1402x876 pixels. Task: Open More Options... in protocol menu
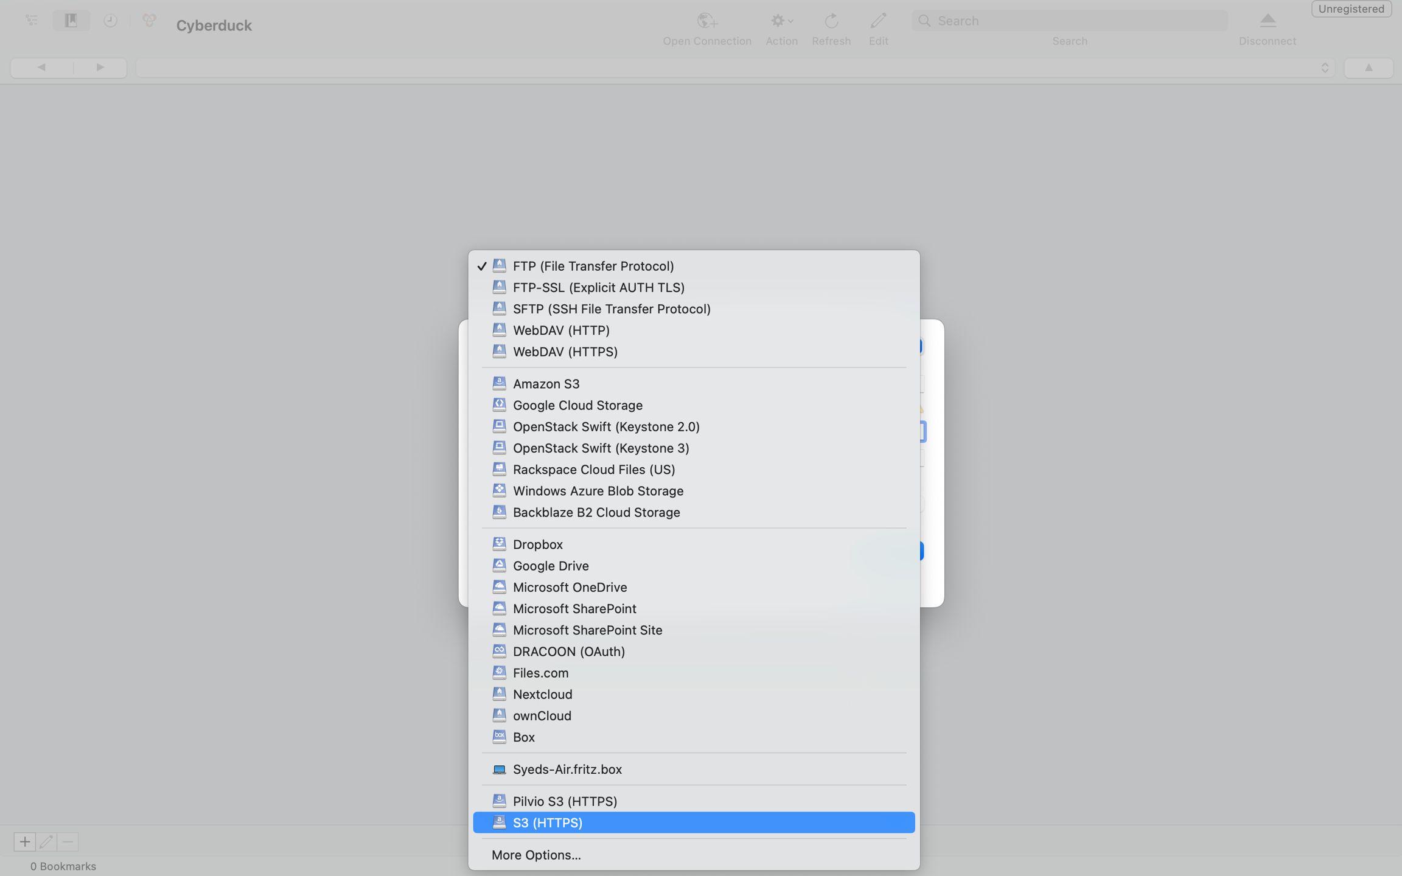tap(694, 855)
